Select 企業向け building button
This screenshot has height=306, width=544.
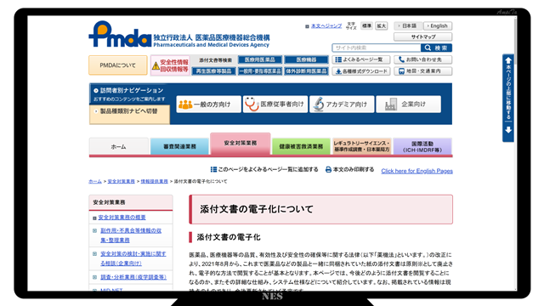coord(408,104)
